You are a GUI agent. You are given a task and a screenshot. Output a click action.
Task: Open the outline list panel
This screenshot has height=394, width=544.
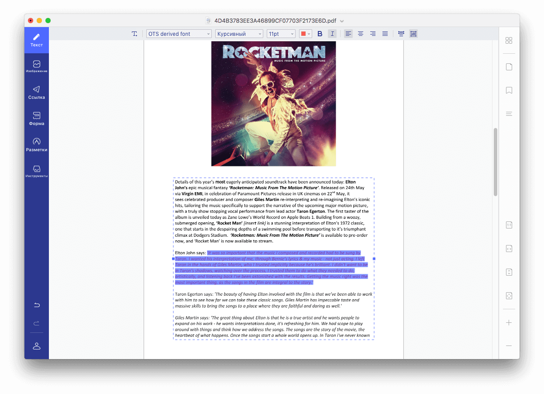509,114
